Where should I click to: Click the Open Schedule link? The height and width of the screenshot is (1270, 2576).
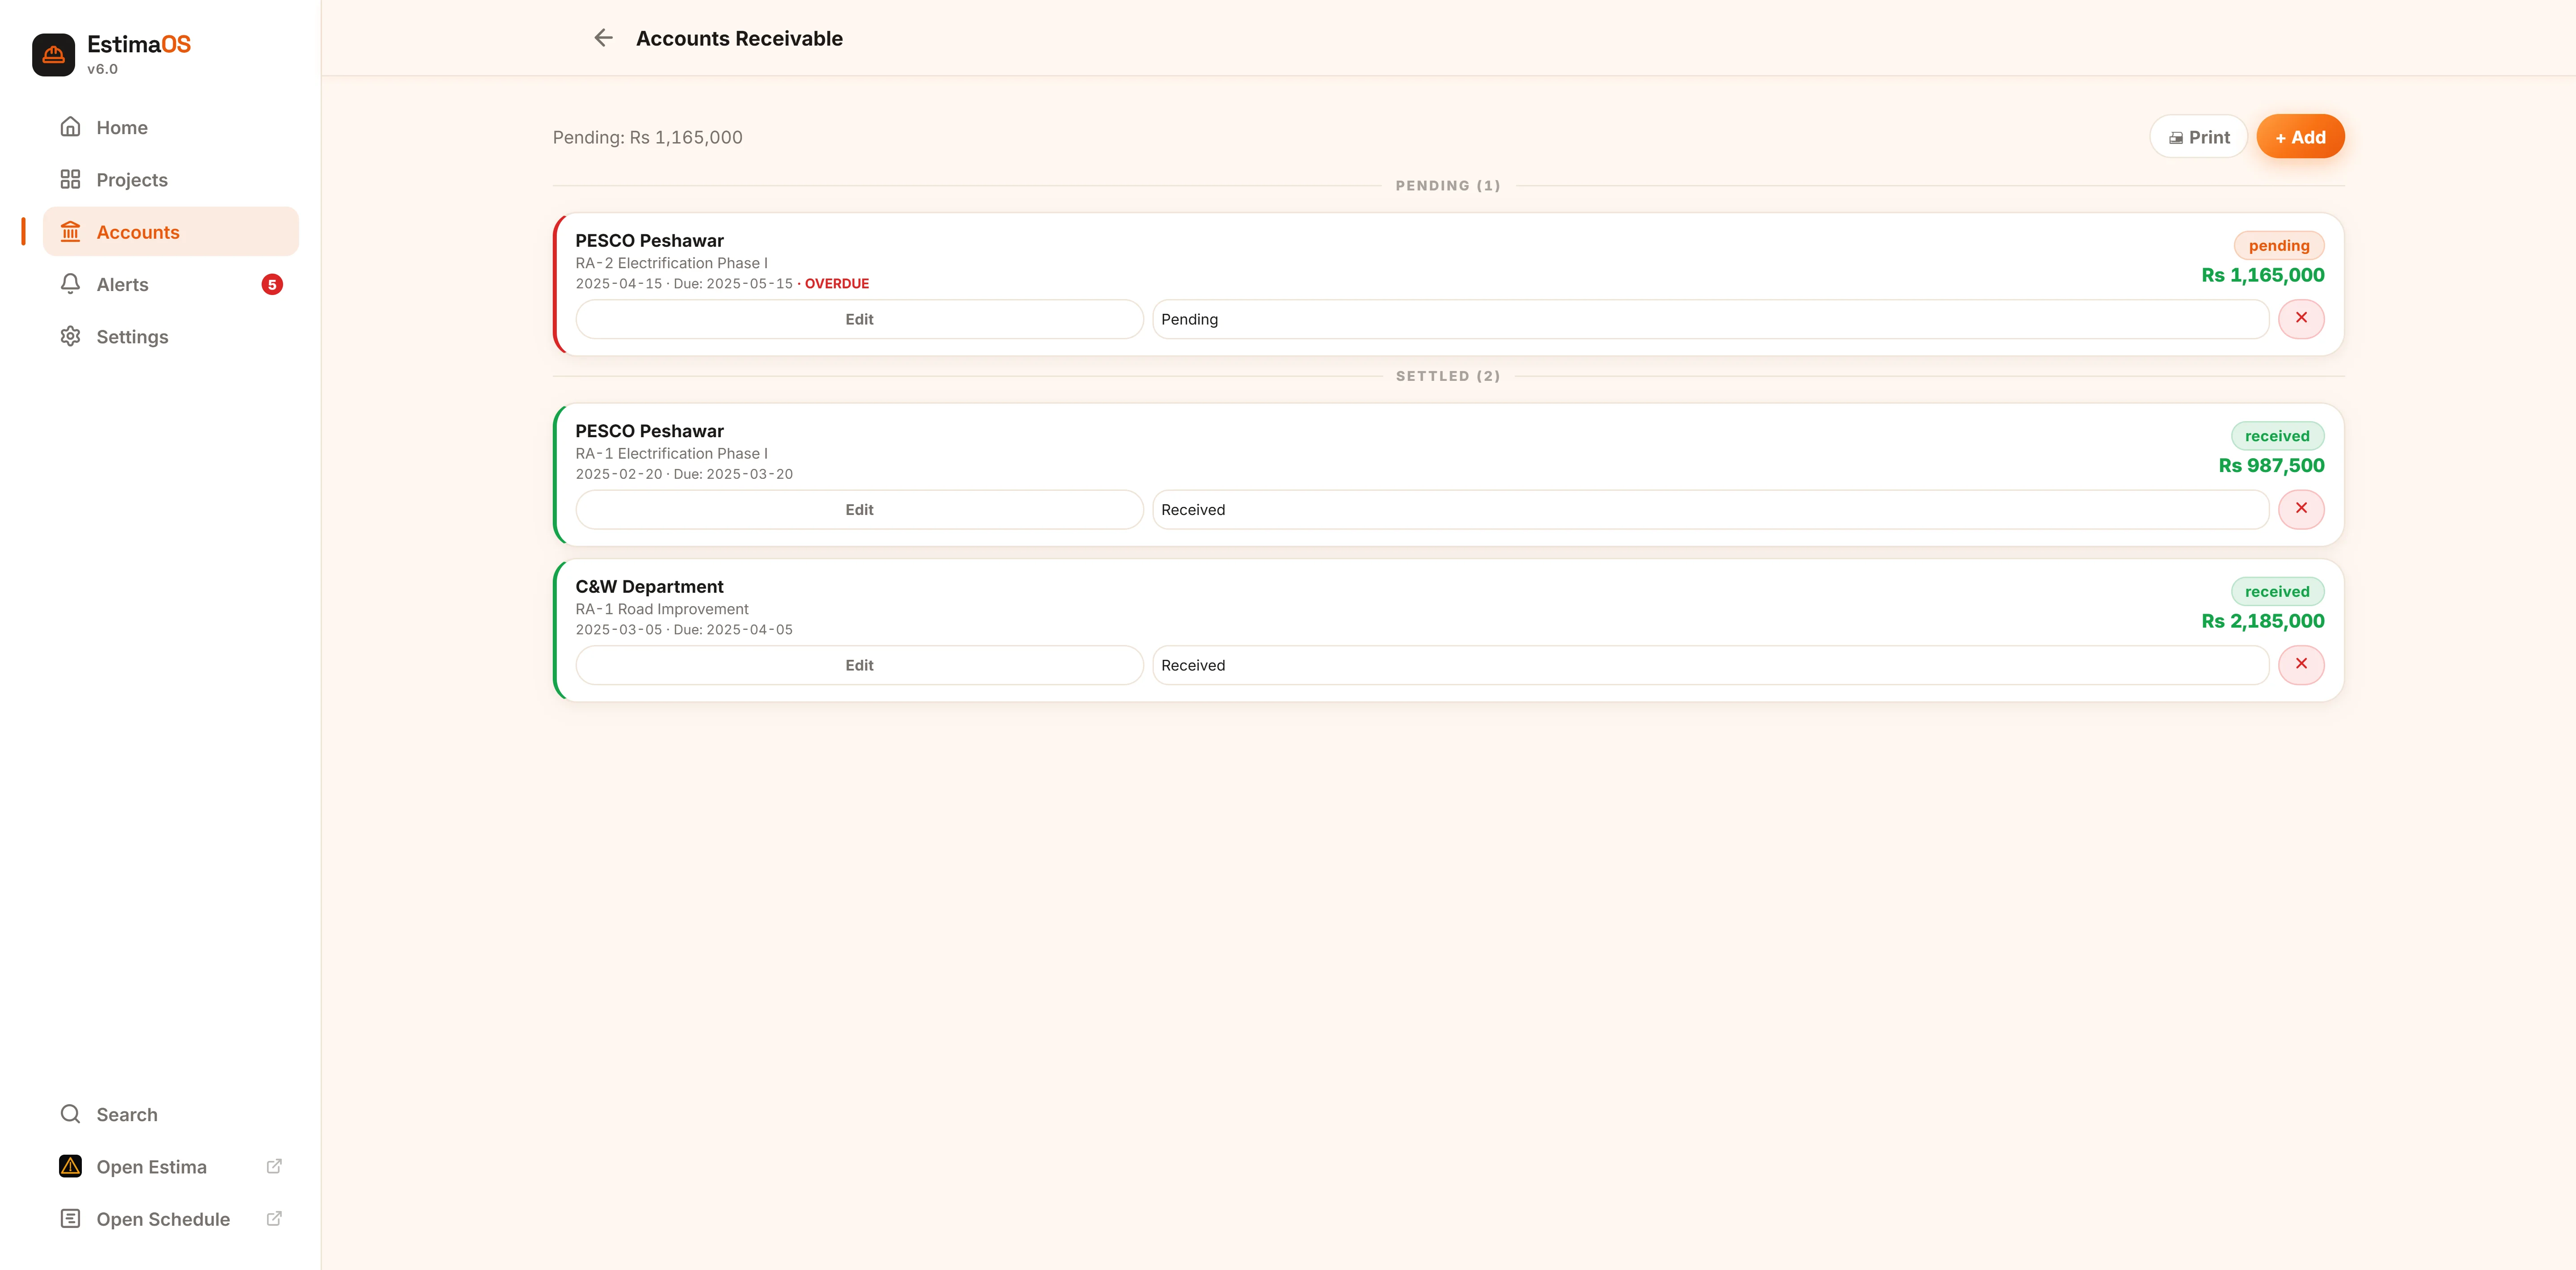coord(171,1219)
